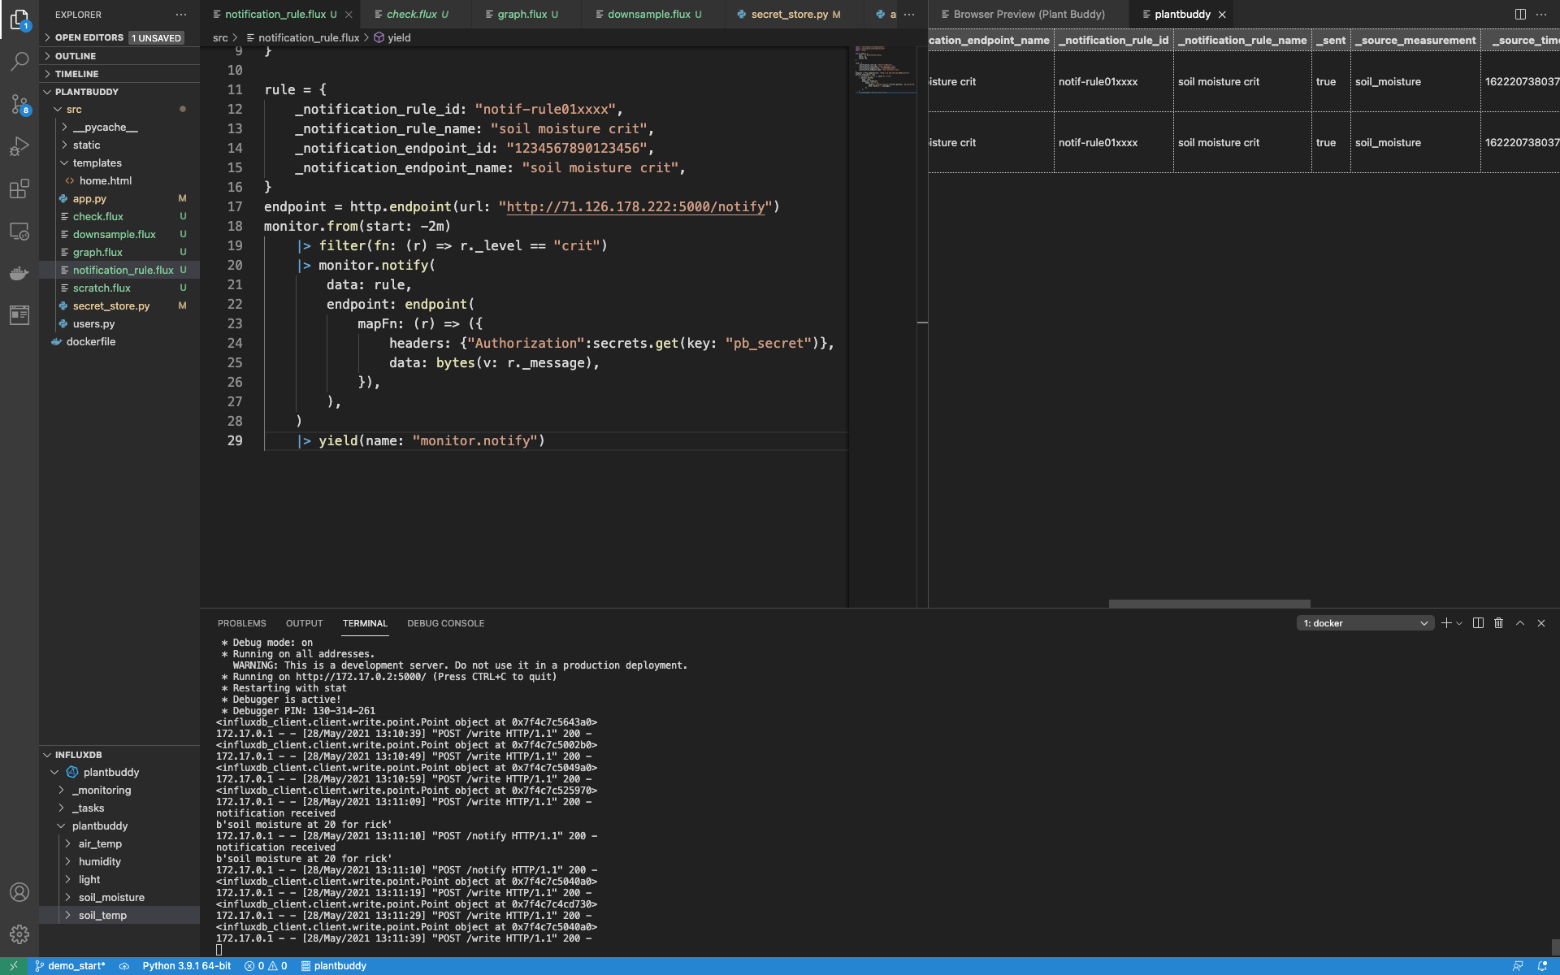Screen dimensions: 1560x975
Task: Open feedback icon in status bar
Action: click(x=1518, y=966)
